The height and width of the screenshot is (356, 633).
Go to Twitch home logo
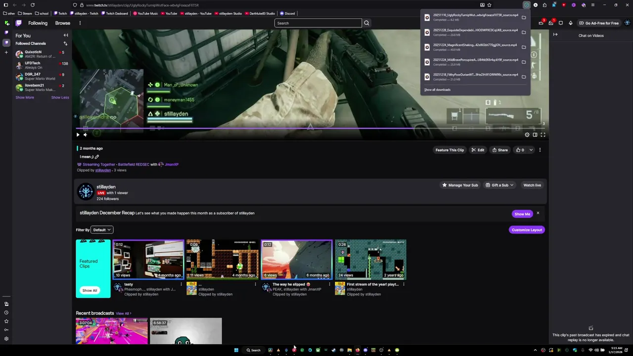pos(18,23)
